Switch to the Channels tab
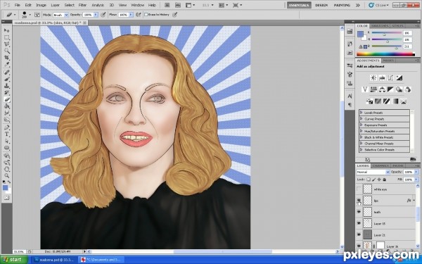The image size is (422, 264). tap(381, 165)
